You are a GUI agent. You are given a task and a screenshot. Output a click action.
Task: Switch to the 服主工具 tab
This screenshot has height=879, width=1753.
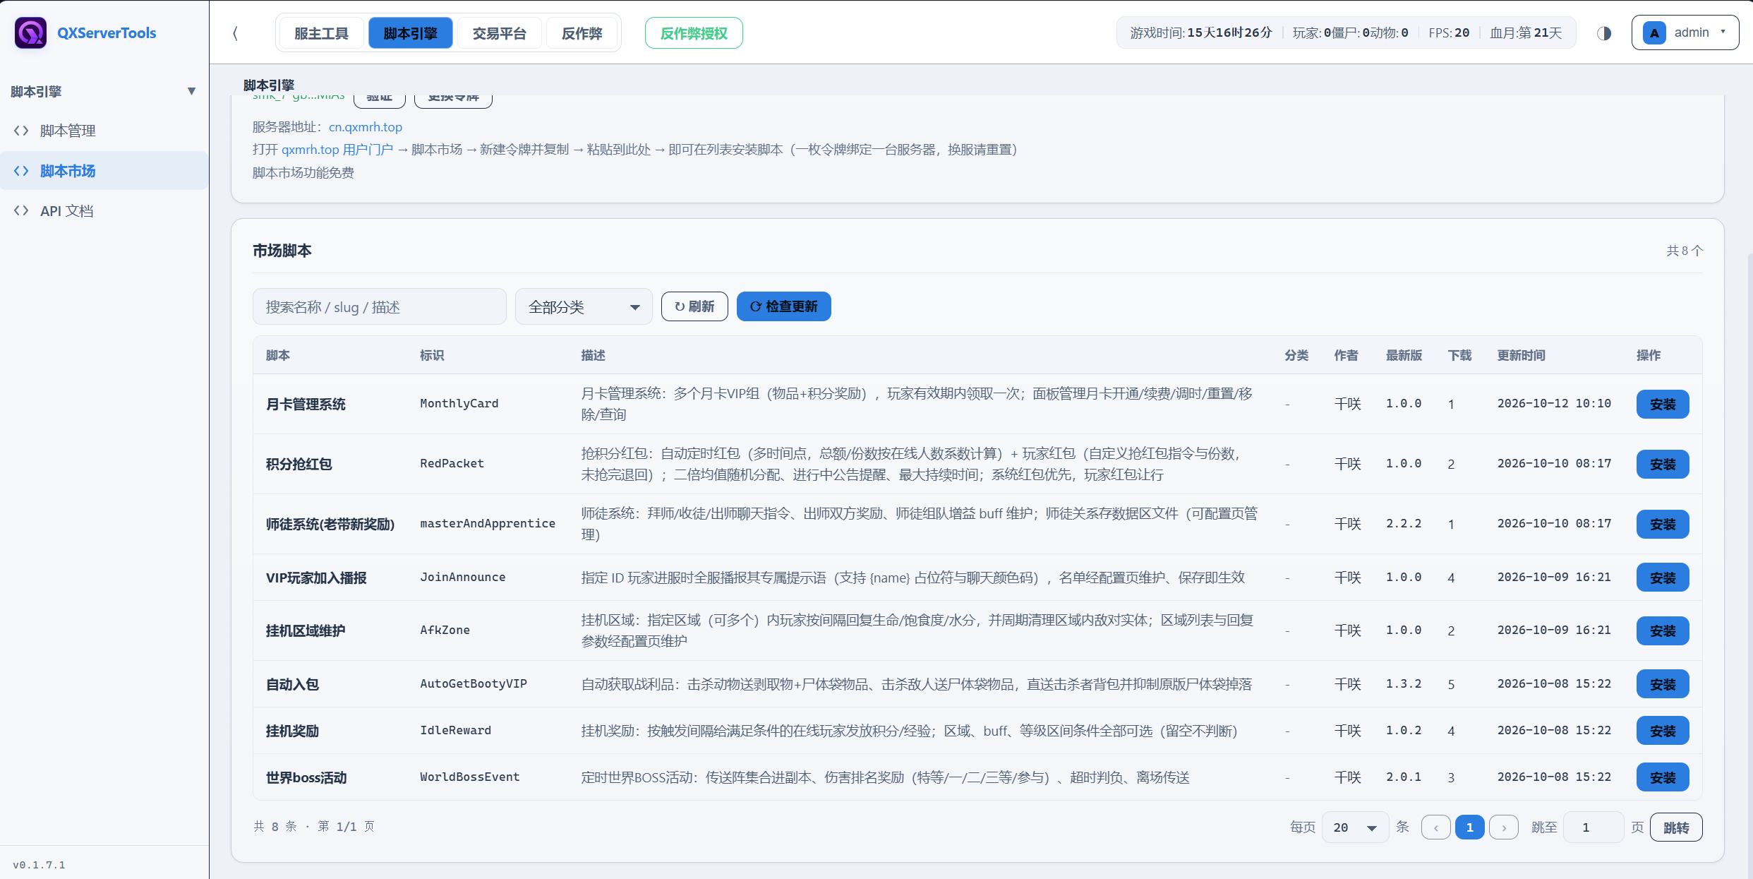pos(322,33)
